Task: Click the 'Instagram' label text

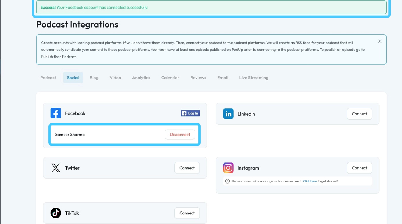Action: click(x=248, y=168)
